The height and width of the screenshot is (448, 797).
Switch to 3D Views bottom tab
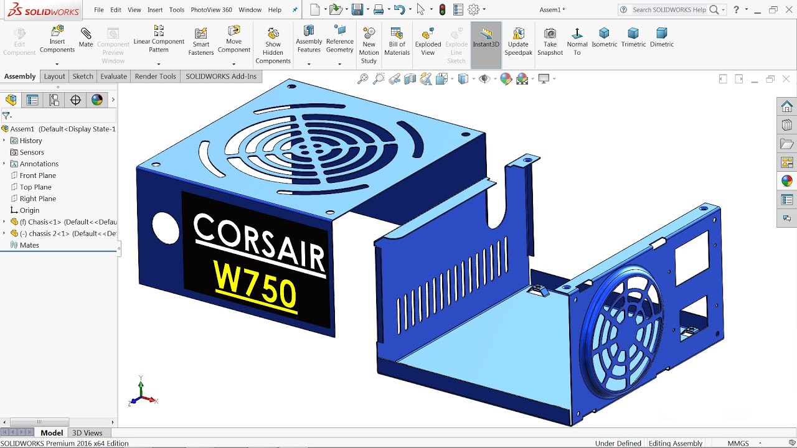[x=87, y=433]
